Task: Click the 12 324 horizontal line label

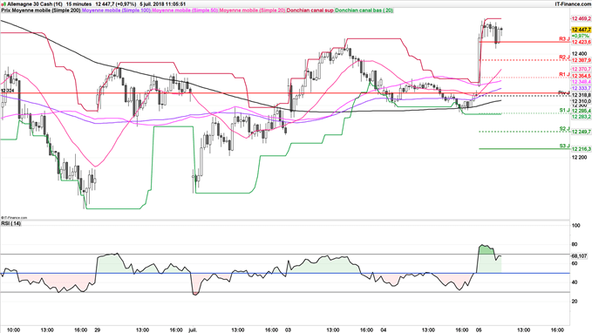Action: coord(7,91)
